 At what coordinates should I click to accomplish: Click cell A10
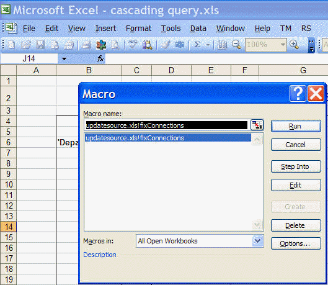point(36,184)
